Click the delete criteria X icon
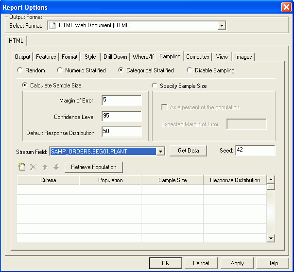Screen dimensions: 294x272 tap(34, 167)
